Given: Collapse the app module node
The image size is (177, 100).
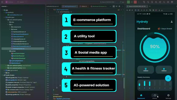Looking at the screenshot, I should click(2, 10).
